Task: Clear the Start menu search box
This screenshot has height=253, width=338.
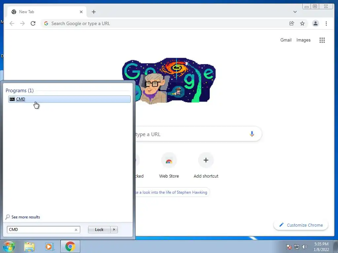Action: point(76,230)
